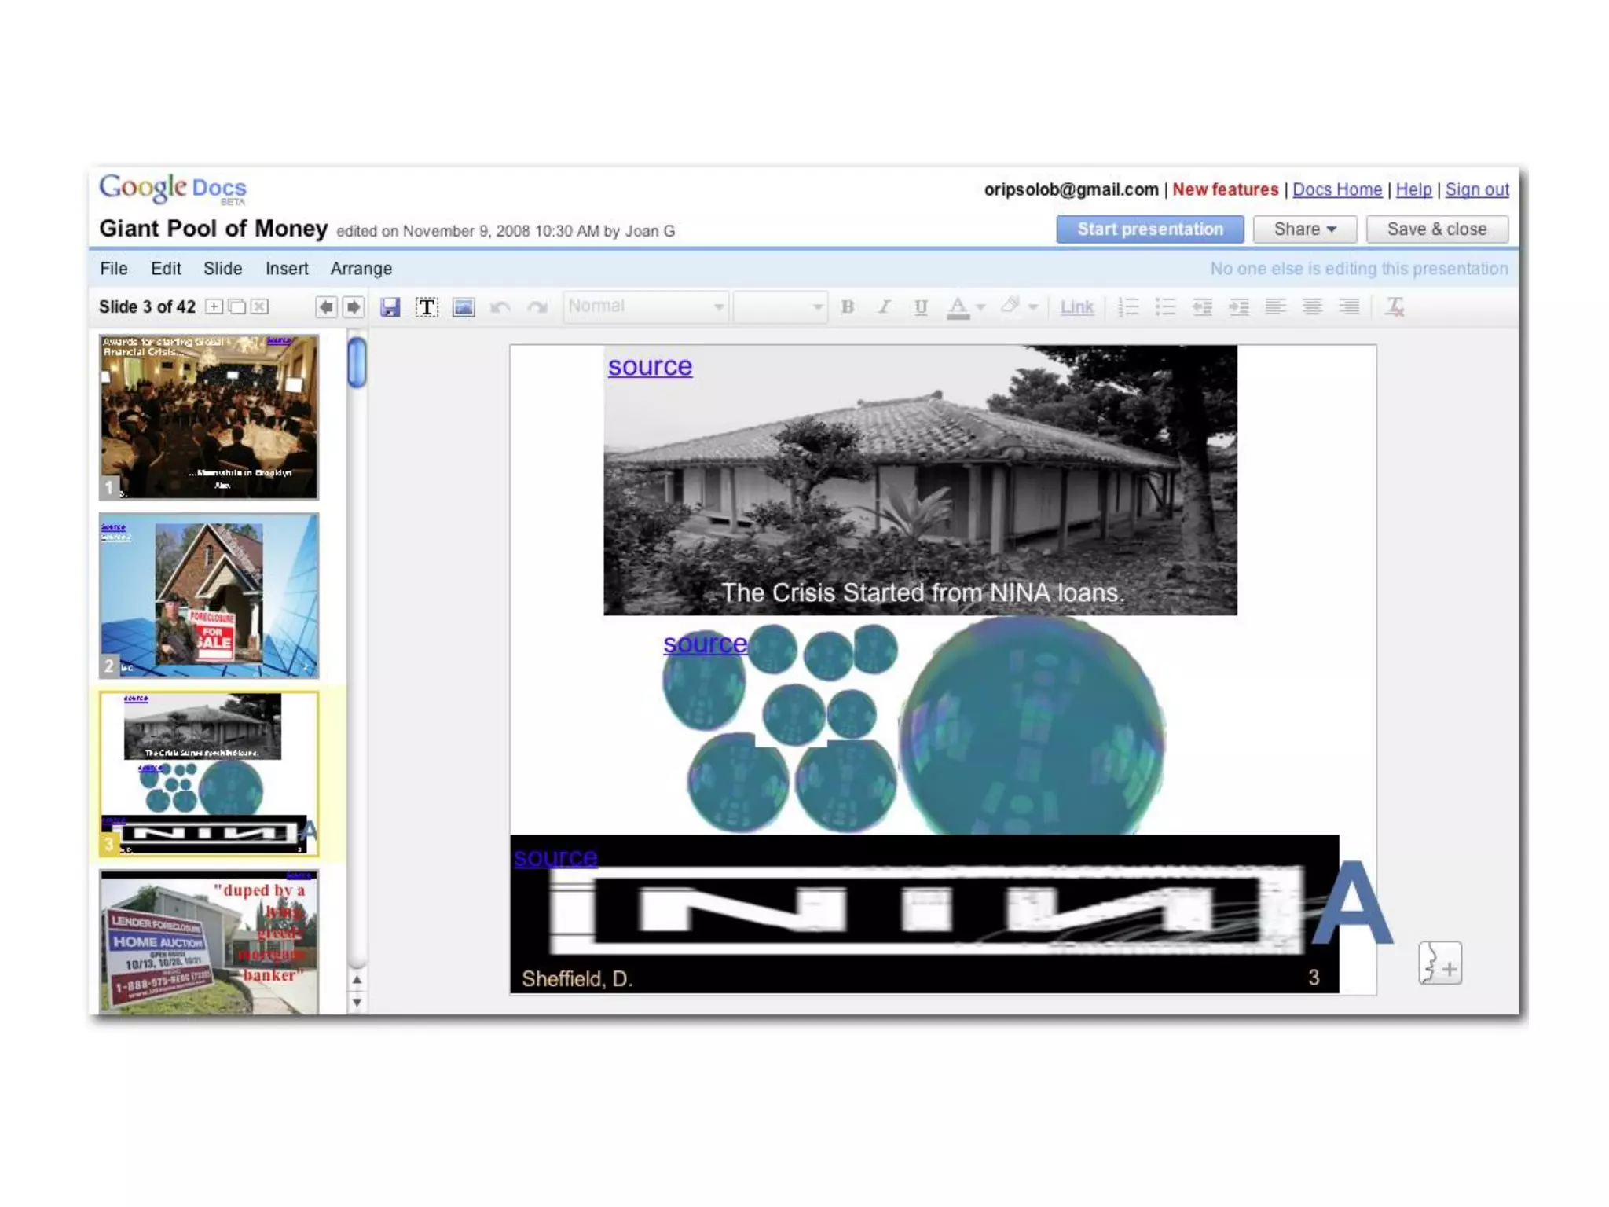Delete the current slide X icon

coord(259,306)
